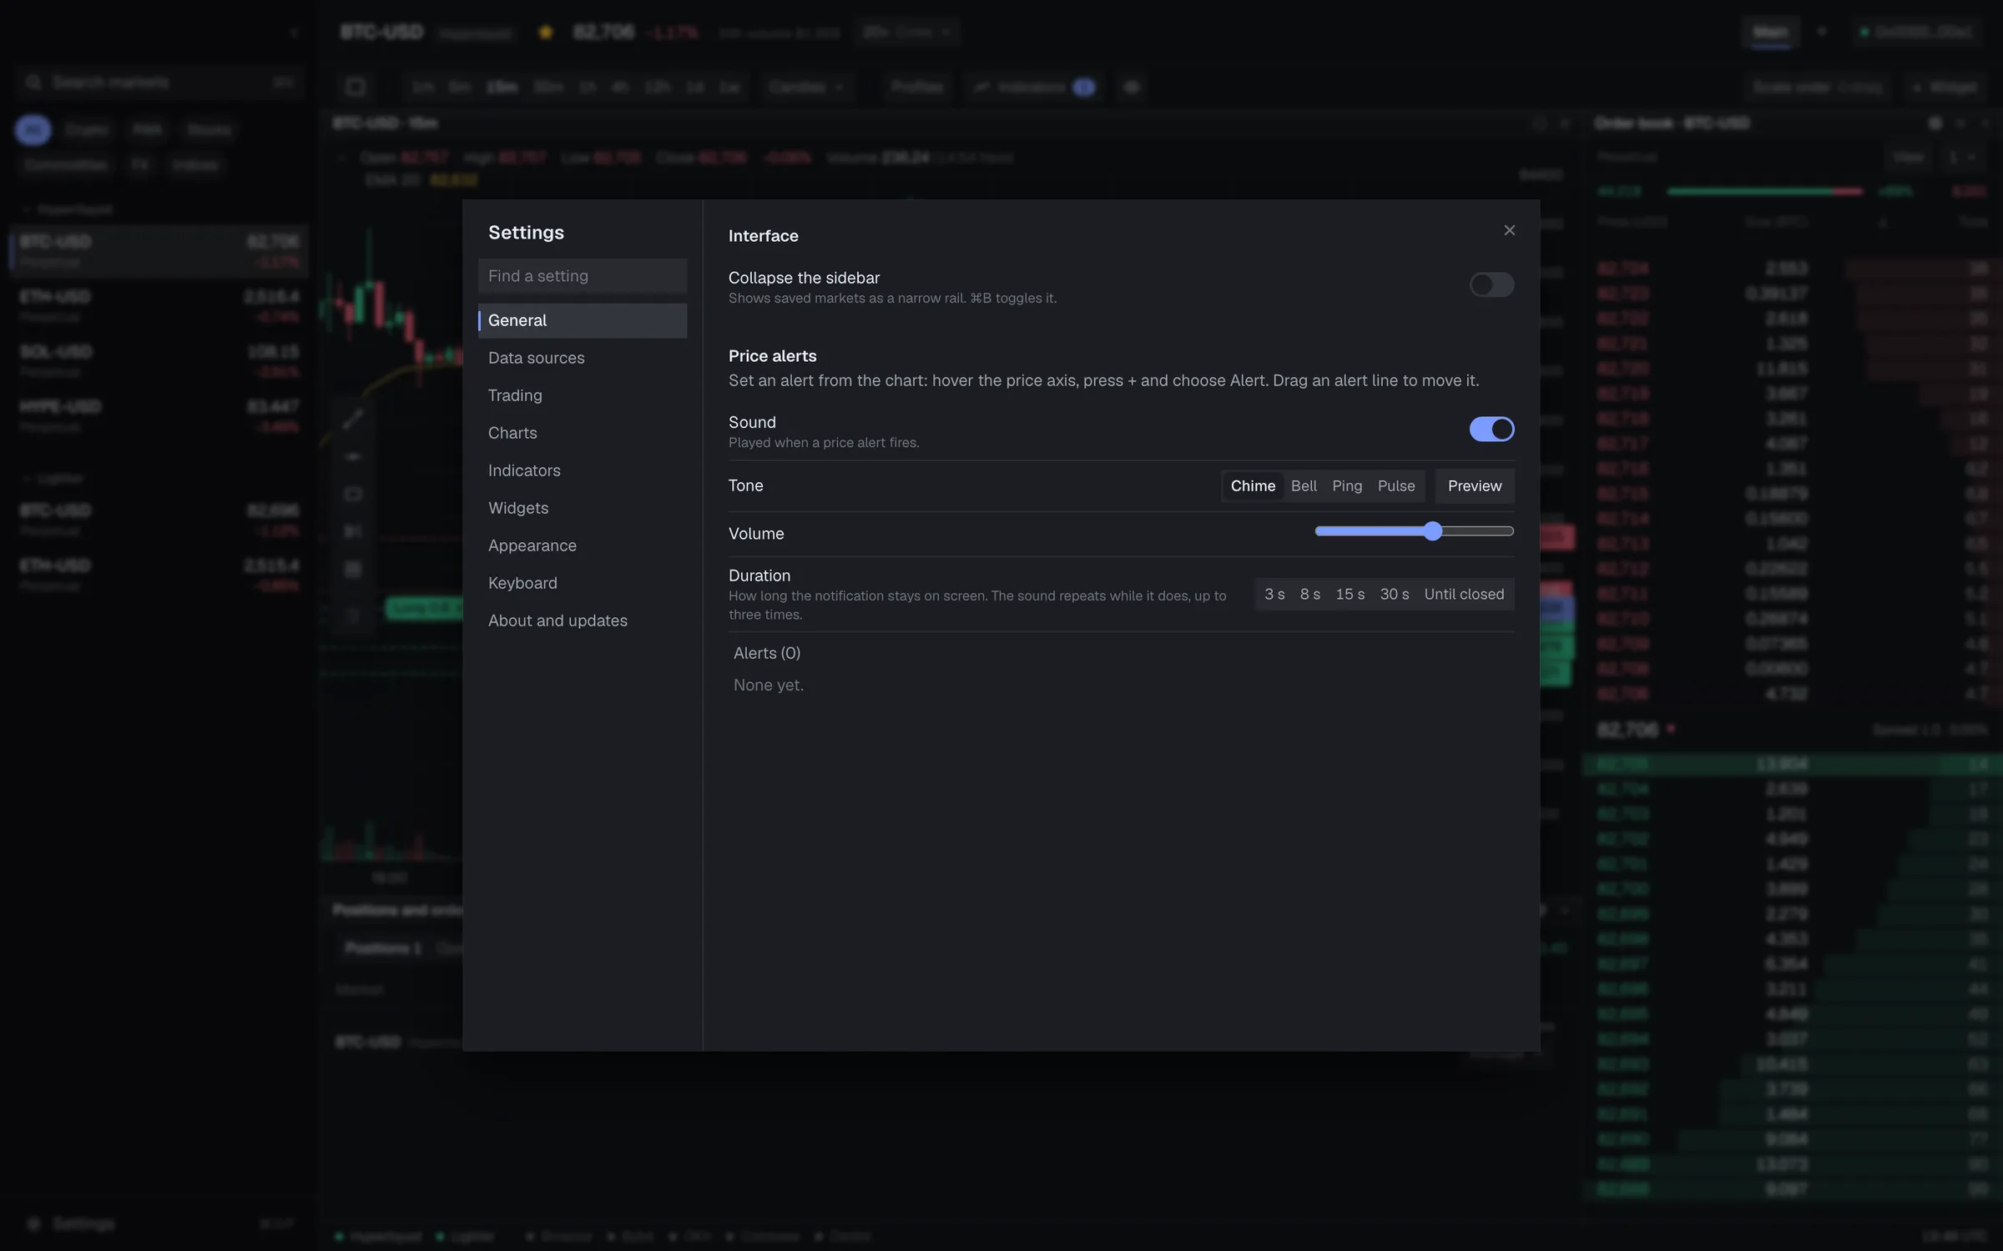
Task: Click the Find a setting search field
Action: (583, 276)
